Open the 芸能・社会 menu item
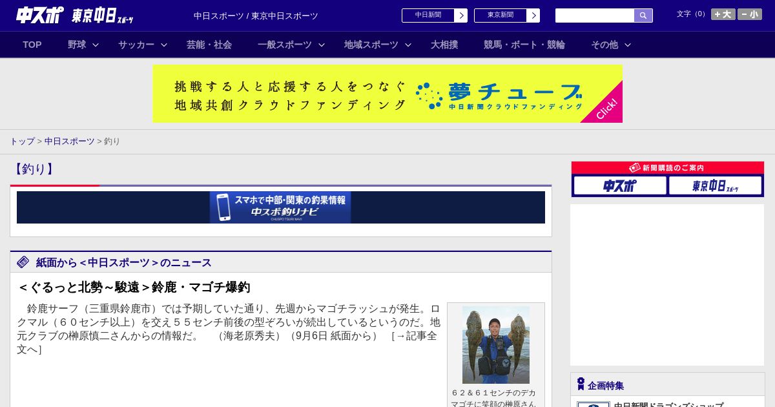The height and width of the screenshot is (407, 775). tap(209, 45)
